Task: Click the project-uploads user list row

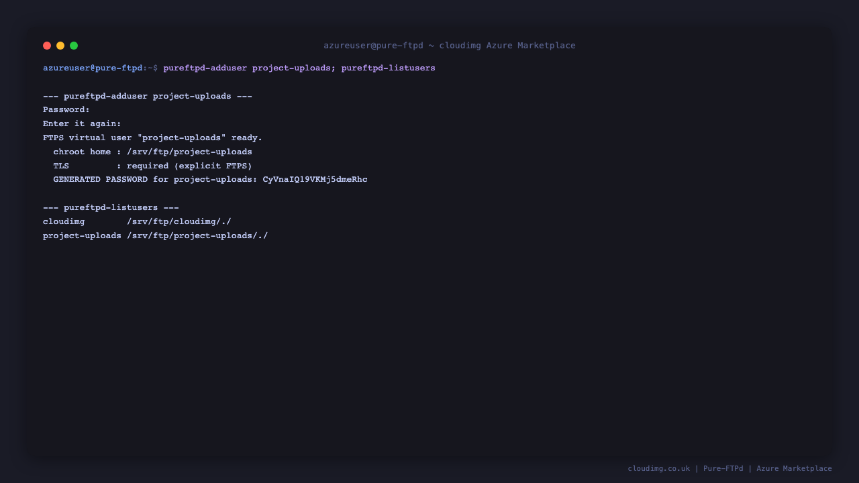Action: [156, 235]
